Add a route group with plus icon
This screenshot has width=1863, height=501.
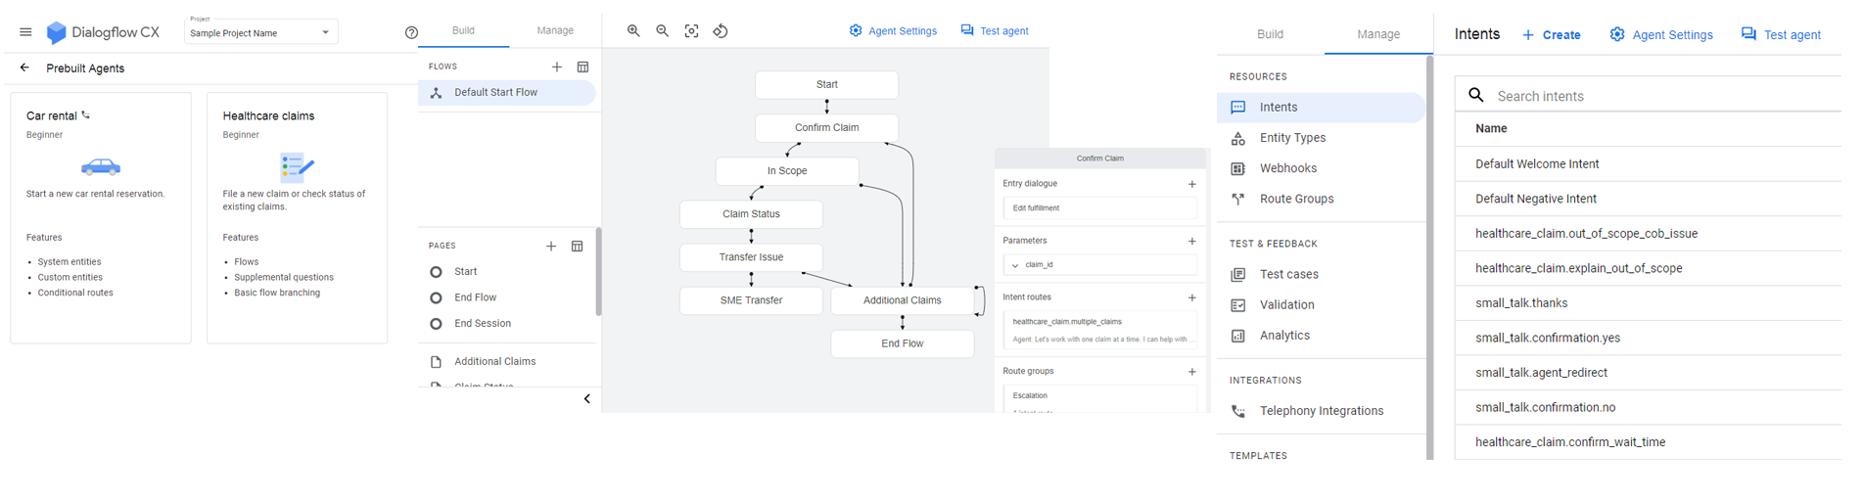(x=1191, y=372)
